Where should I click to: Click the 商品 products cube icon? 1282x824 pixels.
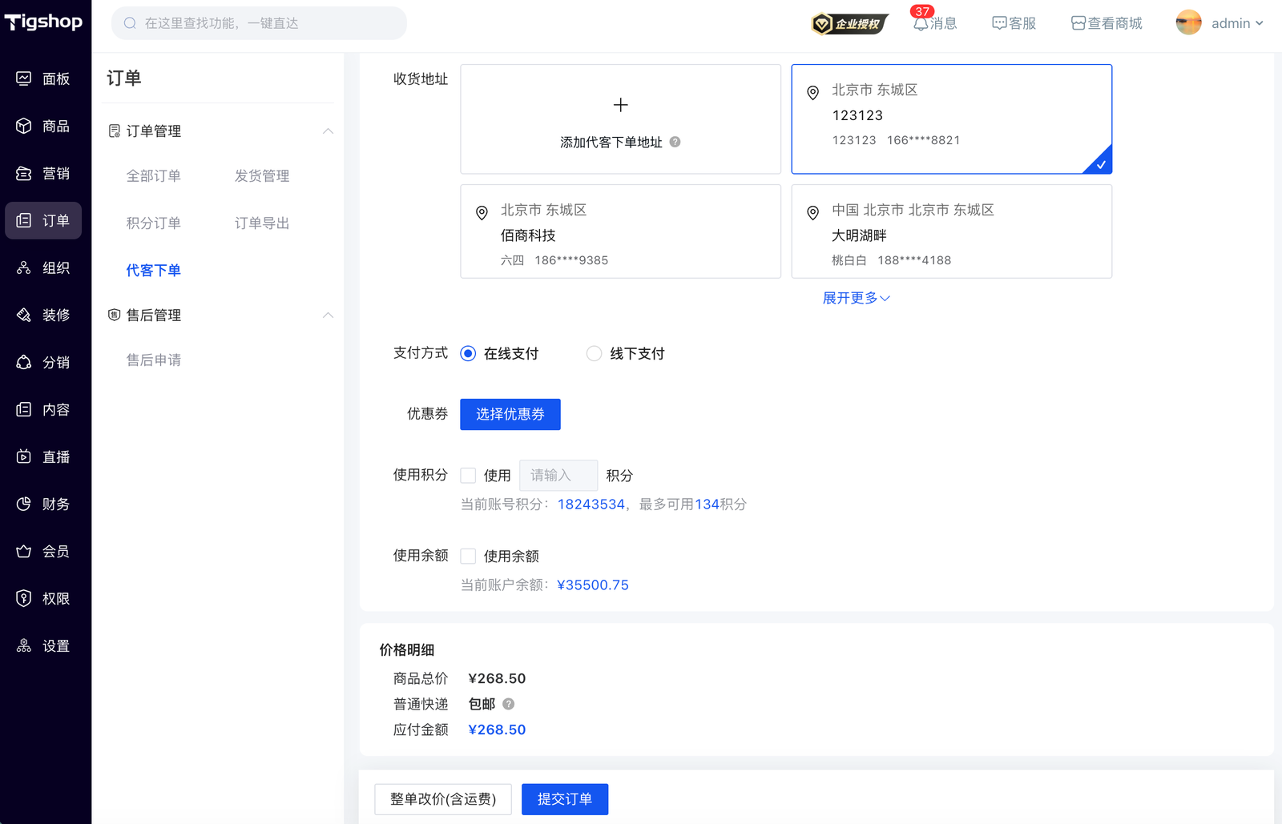pyautogui.click(x=24, y=126)
